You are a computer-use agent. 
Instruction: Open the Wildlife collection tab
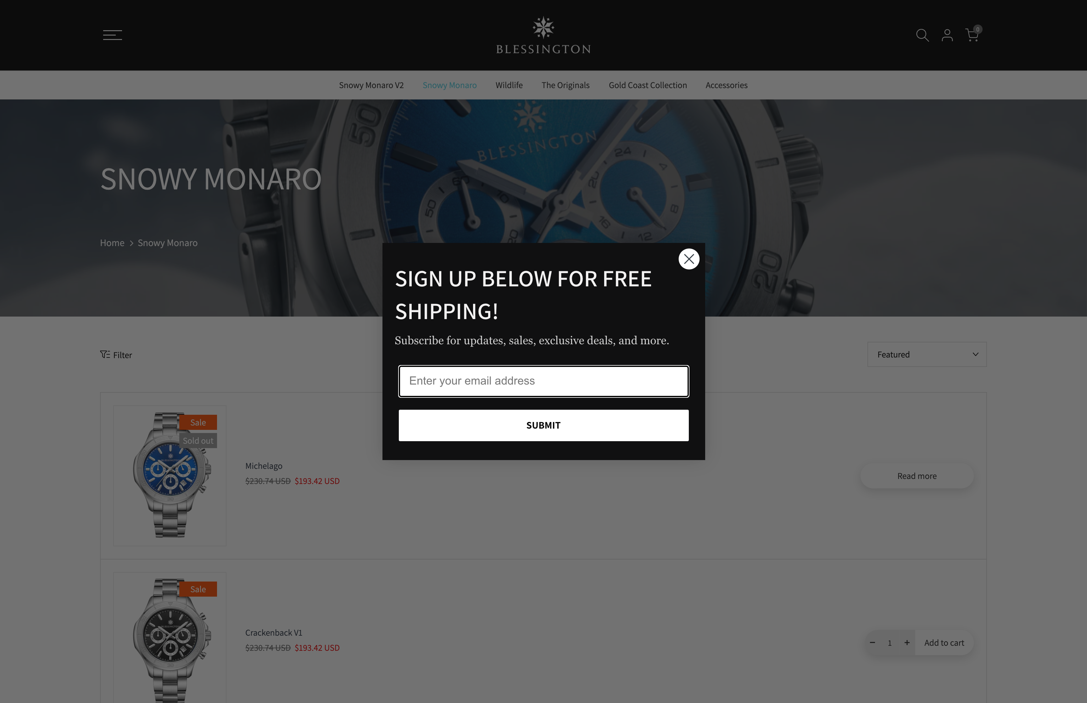[509, 85]
